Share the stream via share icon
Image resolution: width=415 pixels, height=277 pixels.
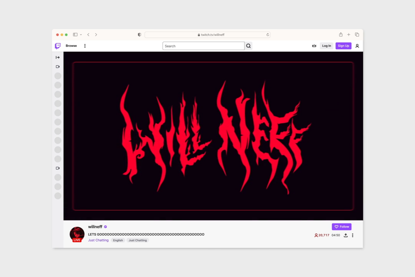point(346,235)
